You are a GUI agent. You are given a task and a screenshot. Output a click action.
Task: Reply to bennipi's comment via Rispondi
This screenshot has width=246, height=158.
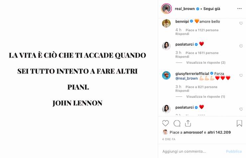[x=182, y=34]
